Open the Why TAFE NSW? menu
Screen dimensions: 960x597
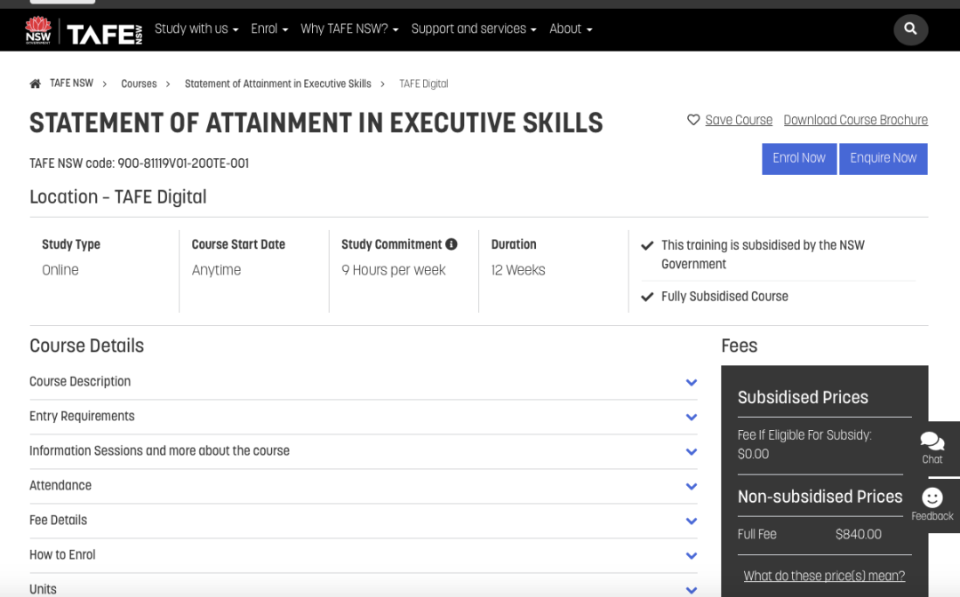[349, 28]
